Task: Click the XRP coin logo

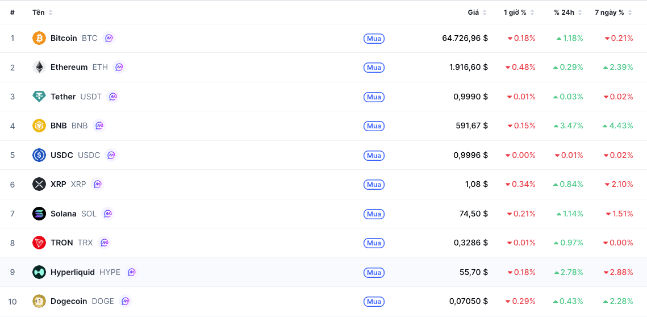Action: pyautogui.click(x=39, y=184)
